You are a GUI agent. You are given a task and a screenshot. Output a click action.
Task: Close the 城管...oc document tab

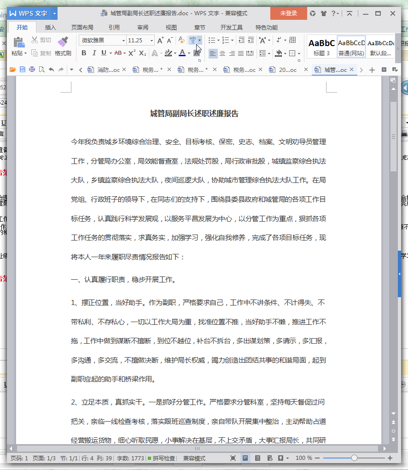point(352,70)
